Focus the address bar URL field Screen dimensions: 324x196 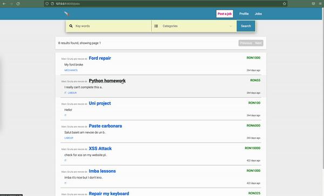[165, 4]
